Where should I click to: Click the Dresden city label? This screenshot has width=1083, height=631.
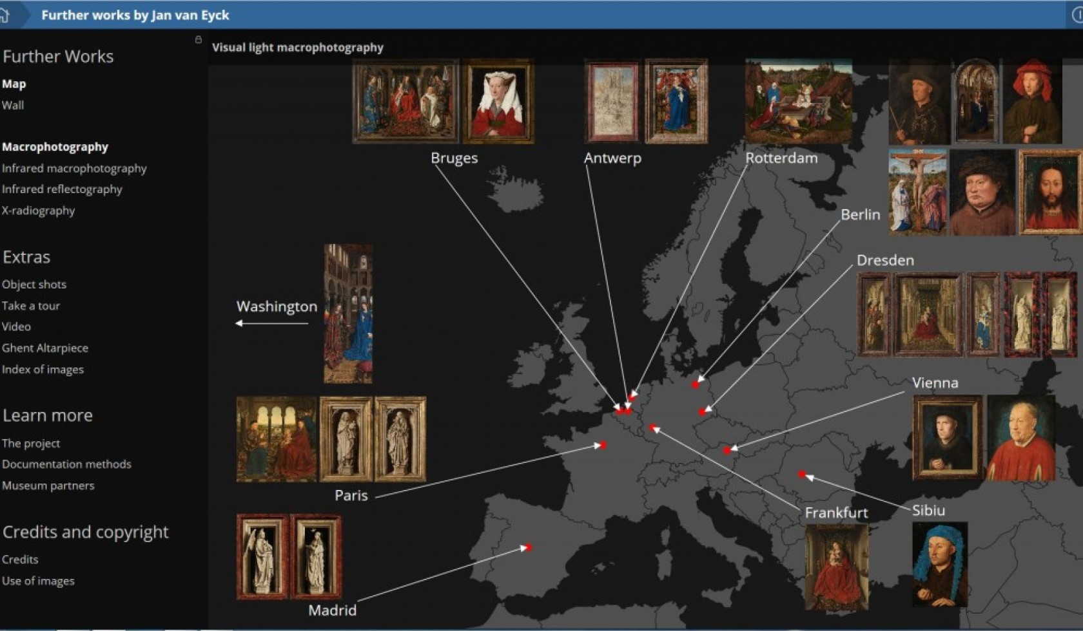[x=885, y=260]
